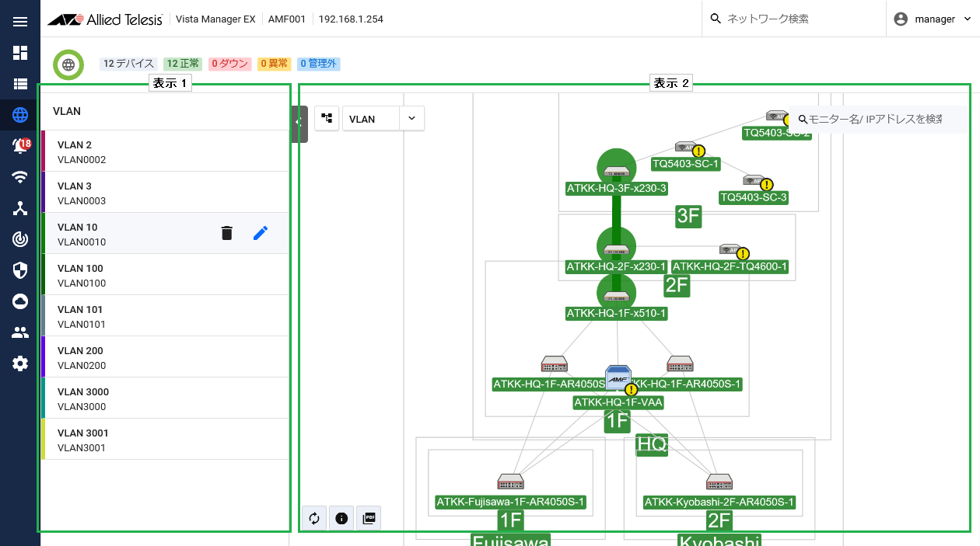Edit VLAN 10 with pencil icon
The height and width of the screenshot is (546, 980).
tap(261, 233)
